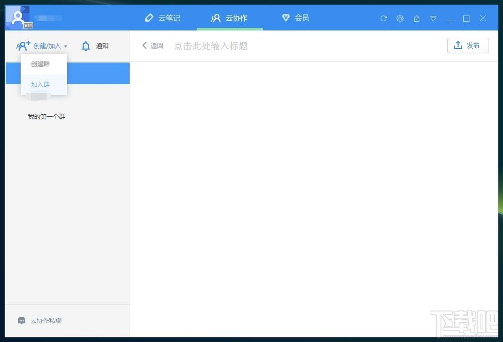Open the funnel dropdown menu icon
Viewport: 503px width, 342px height.
coord(433,19)
